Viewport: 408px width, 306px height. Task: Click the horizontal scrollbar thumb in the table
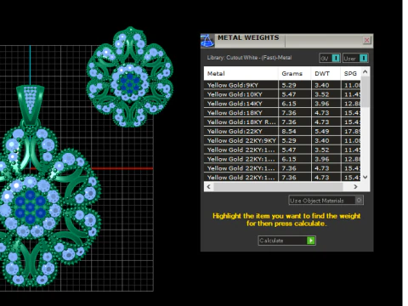pyautogui.click(x=278, y=187)
